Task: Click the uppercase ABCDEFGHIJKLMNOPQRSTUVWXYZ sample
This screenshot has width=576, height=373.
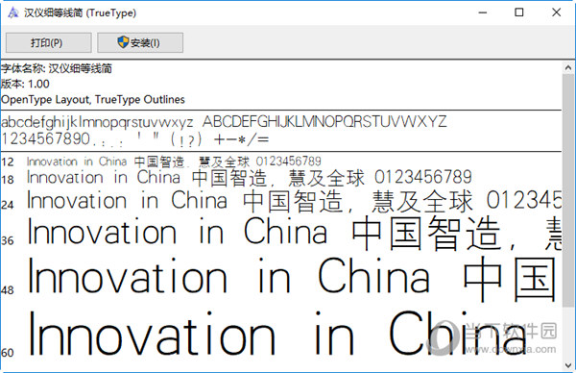Action: pyautogui.click(x=324, y=122)
